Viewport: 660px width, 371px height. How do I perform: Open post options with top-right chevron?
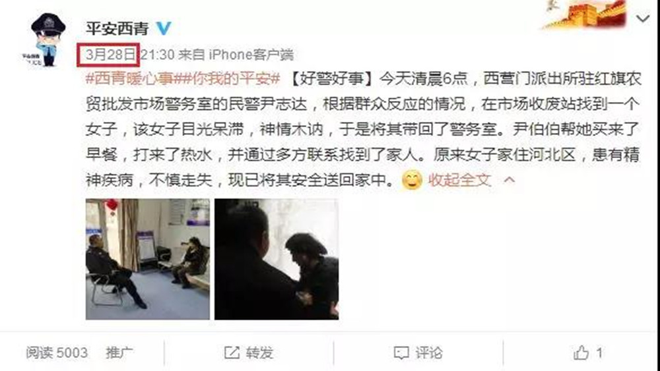coord(643,18)
